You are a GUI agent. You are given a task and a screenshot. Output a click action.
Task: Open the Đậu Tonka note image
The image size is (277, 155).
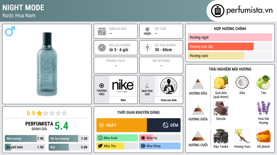(221, 136)
